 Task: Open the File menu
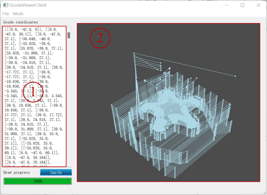click(6, 14)
